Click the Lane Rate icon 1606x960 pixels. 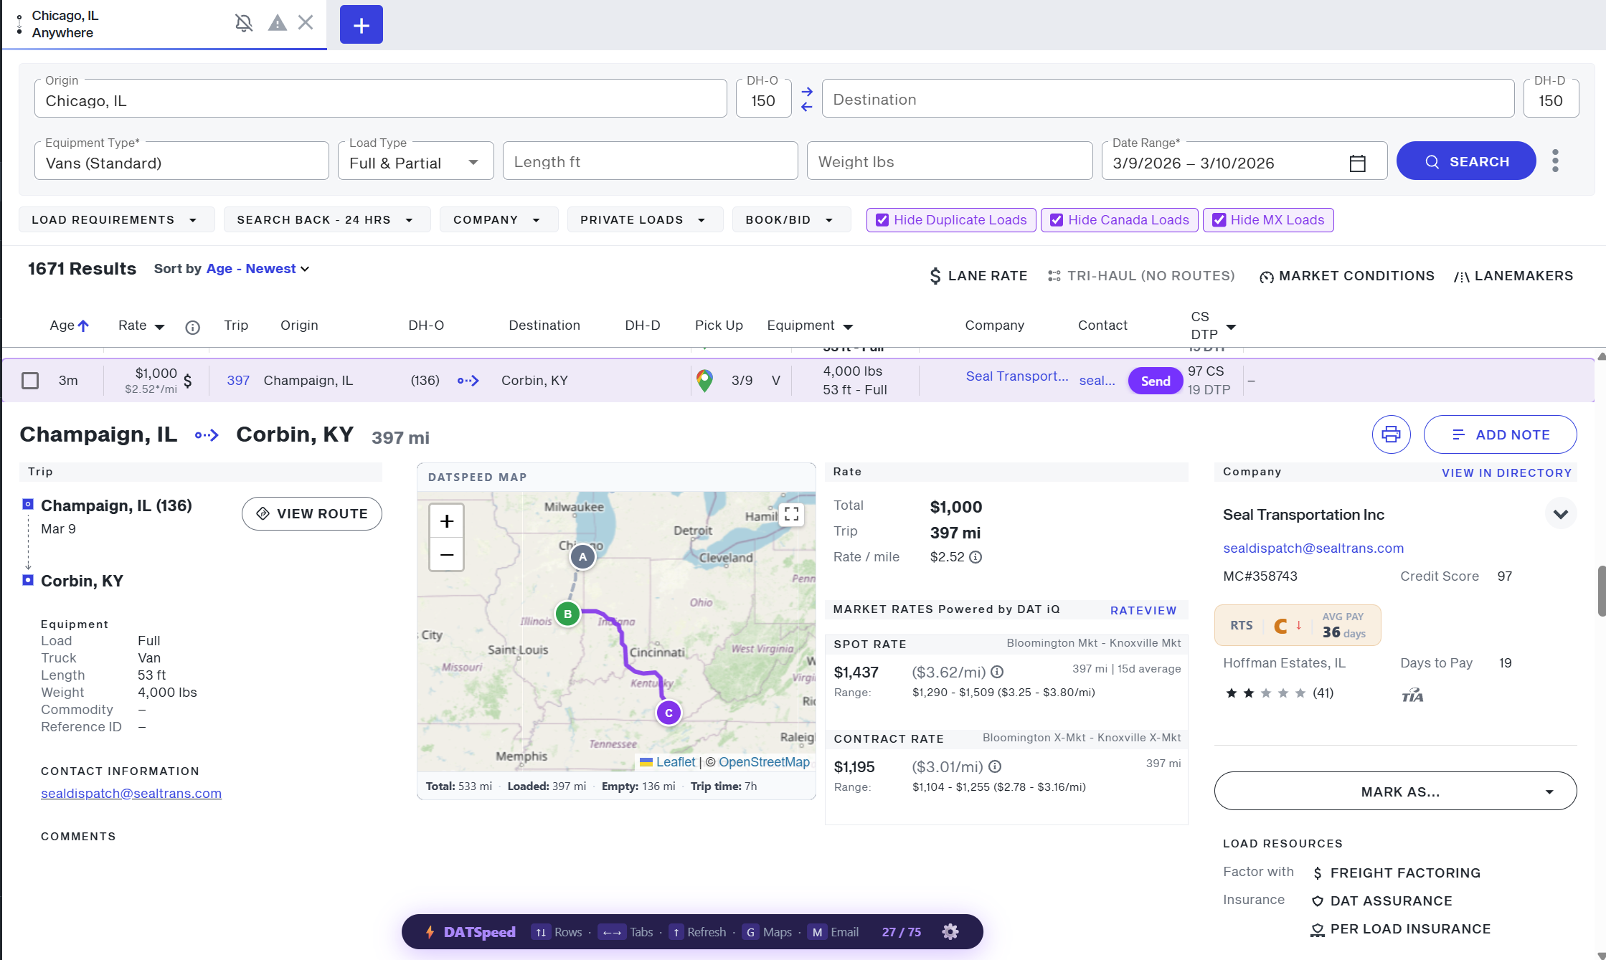(x=935, y=275)
